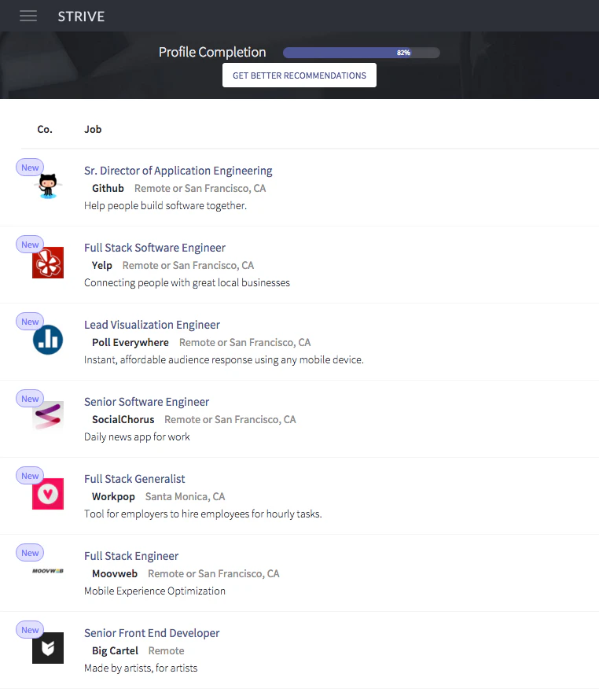599x696 pixels.
Task: Click the Get Better Recommendations button
Action: (x=299, y=75)
